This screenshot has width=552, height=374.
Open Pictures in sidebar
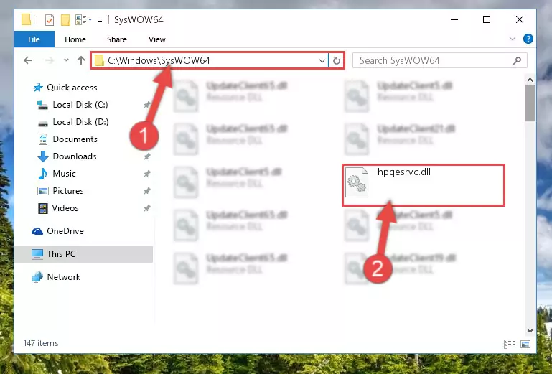(68, 191)
